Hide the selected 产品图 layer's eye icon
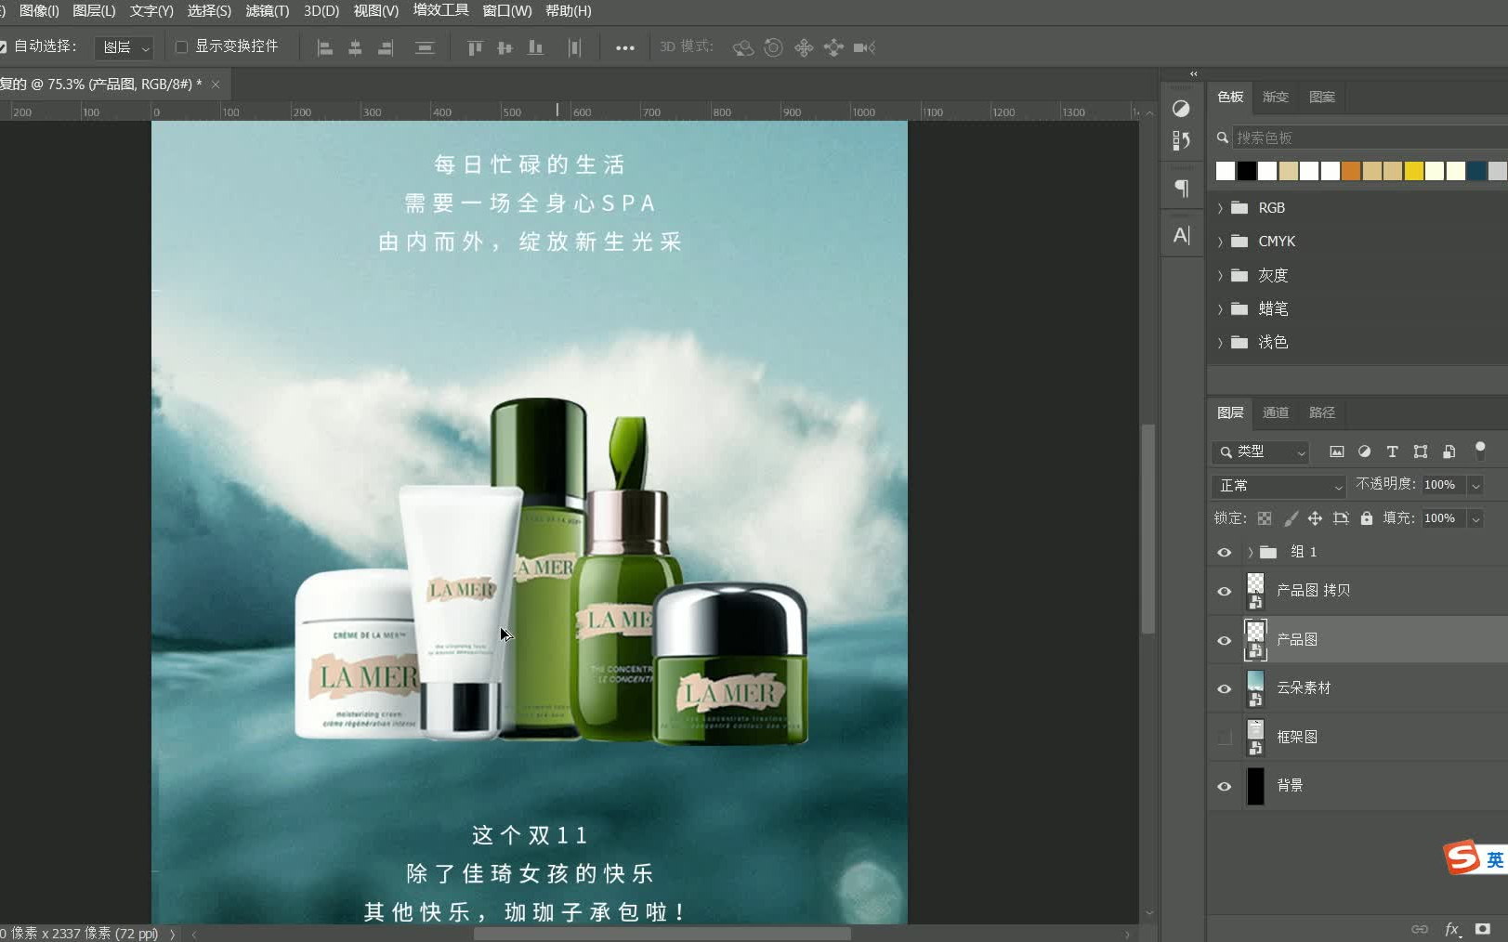Screen dimensions: 1508x942 1225,640
